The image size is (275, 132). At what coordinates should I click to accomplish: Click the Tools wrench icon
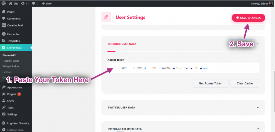coord(4,108)
